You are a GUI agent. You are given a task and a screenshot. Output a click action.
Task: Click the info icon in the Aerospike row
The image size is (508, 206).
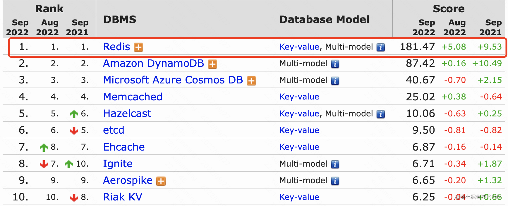coord(335,181)
